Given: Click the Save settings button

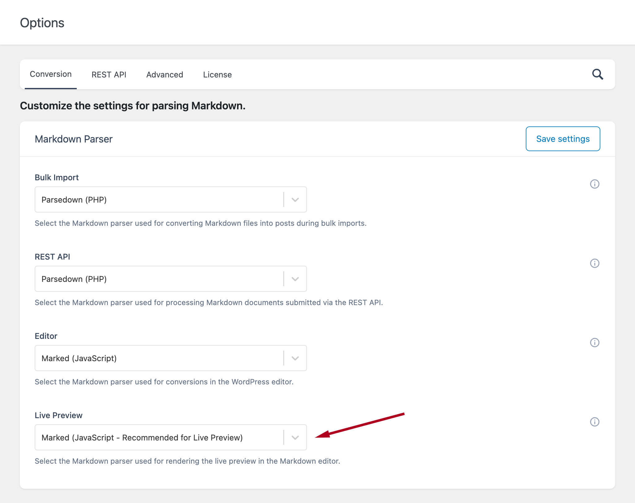Looking at the screenshot, I should [563, 138].
